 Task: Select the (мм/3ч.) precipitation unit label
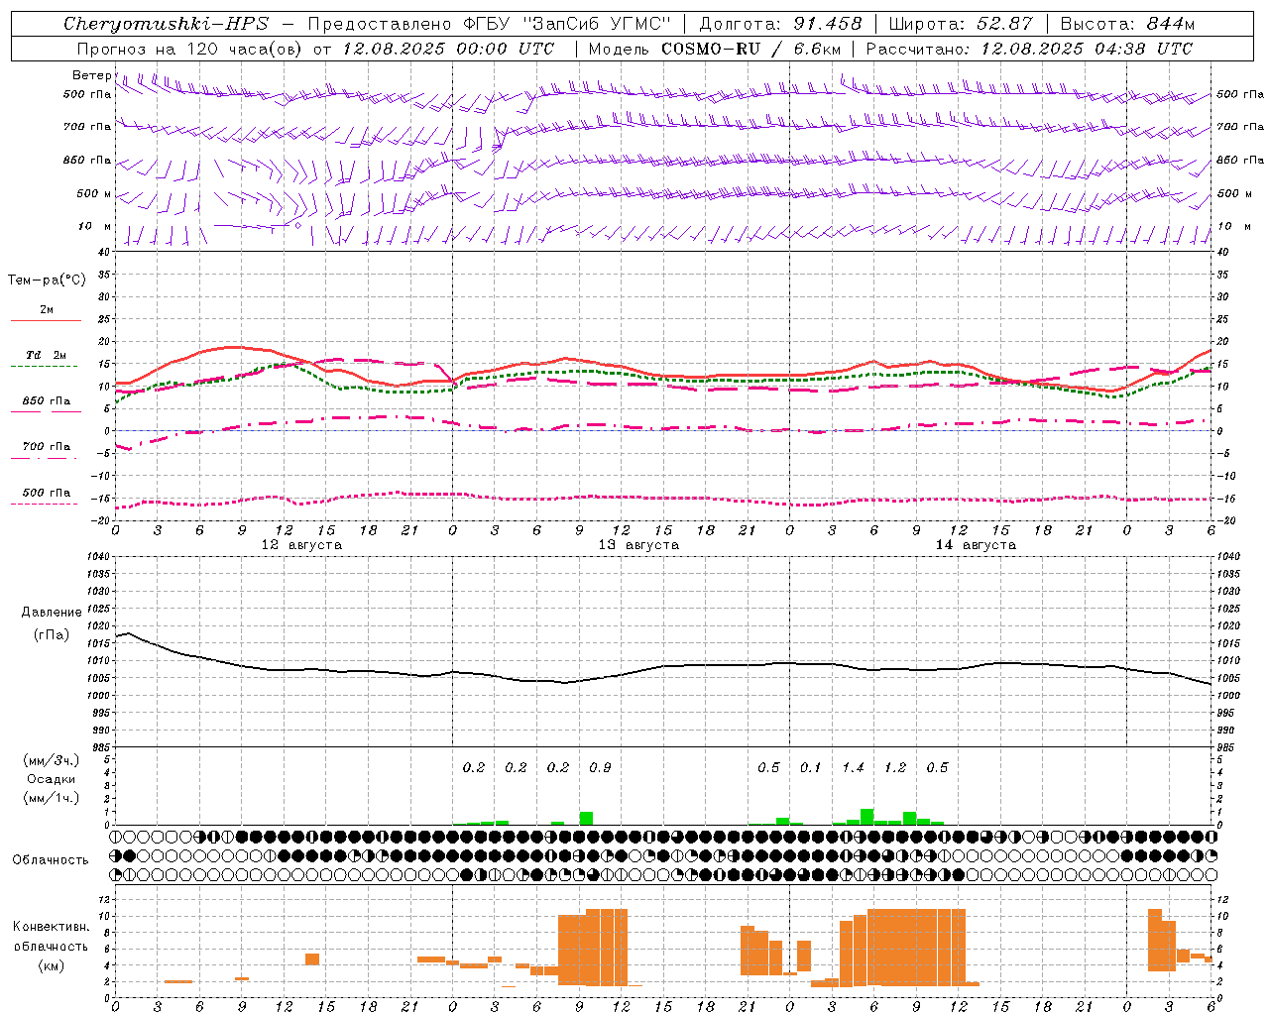[x=52, y=760]
